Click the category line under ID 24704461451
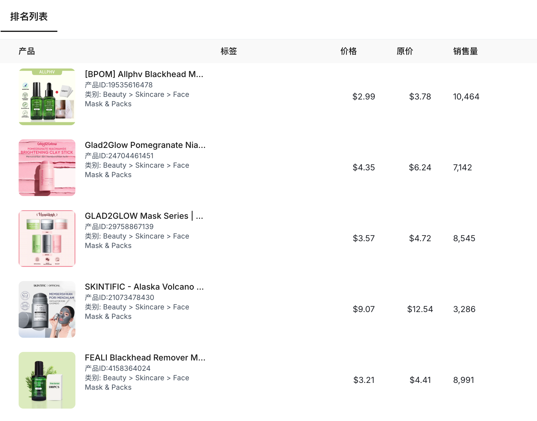The height and width of the screenshot is (421, 537). 137,170
